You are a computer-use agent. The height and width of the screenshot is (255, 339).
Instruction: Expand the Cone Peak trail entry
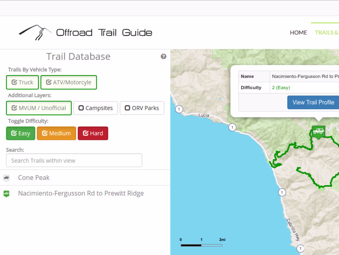(x=34, y=178)
